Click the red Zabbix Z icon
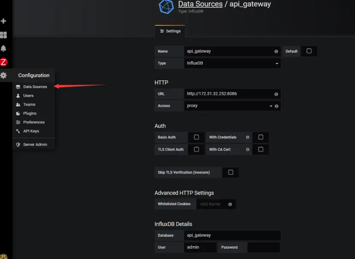The height and width of the screenshot is (259, 355). click(3, 62)
